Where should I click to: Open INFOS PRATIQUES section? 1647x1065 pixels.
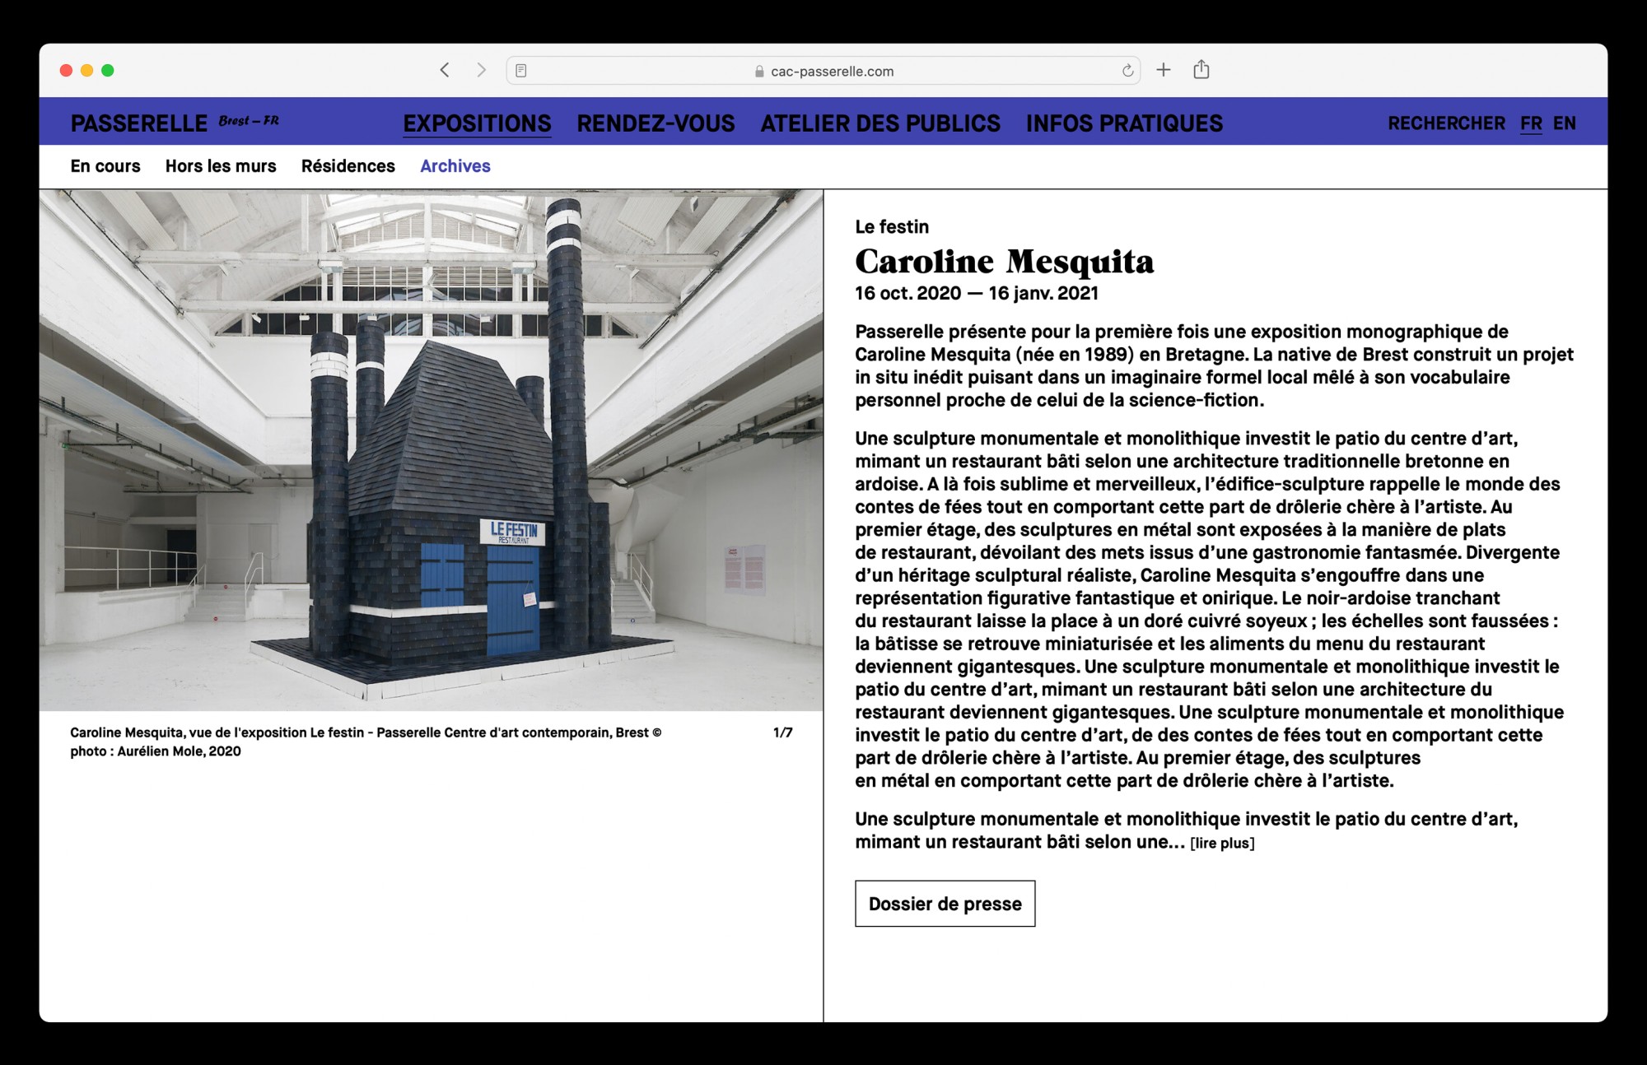tap(1123, 123)
